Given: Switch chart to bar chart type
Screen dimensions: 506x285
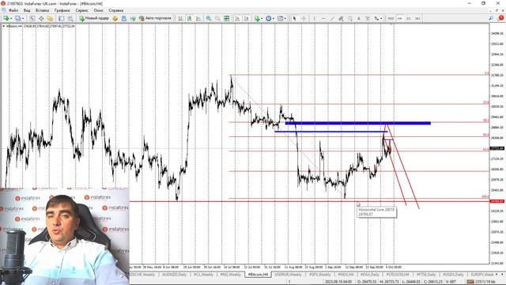Looking at the screenshot, I should coord(181,18).
